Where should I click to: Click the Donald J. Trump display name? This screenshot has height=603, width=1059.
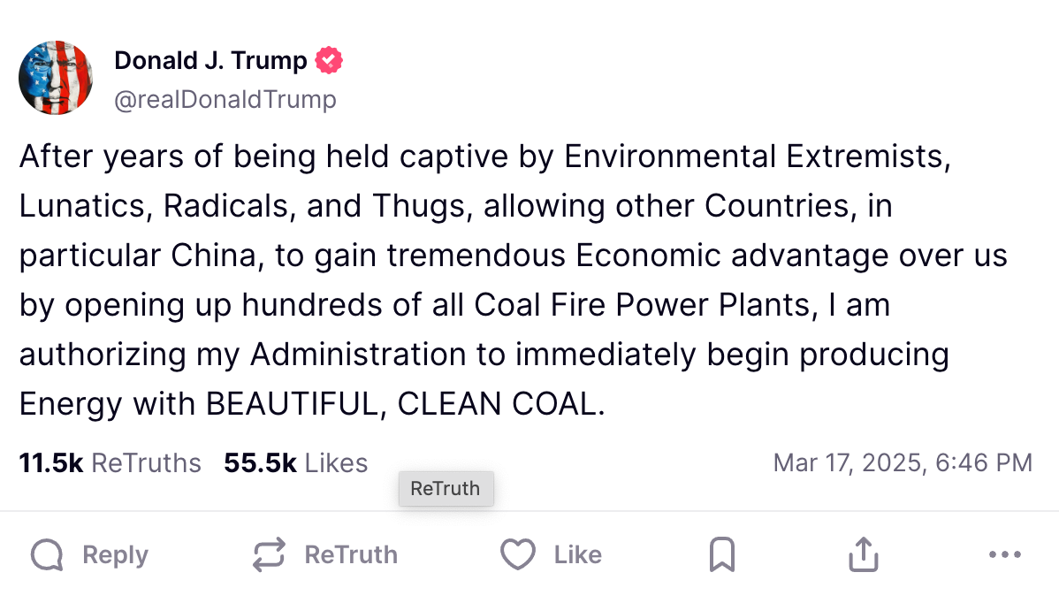point(210,61)
